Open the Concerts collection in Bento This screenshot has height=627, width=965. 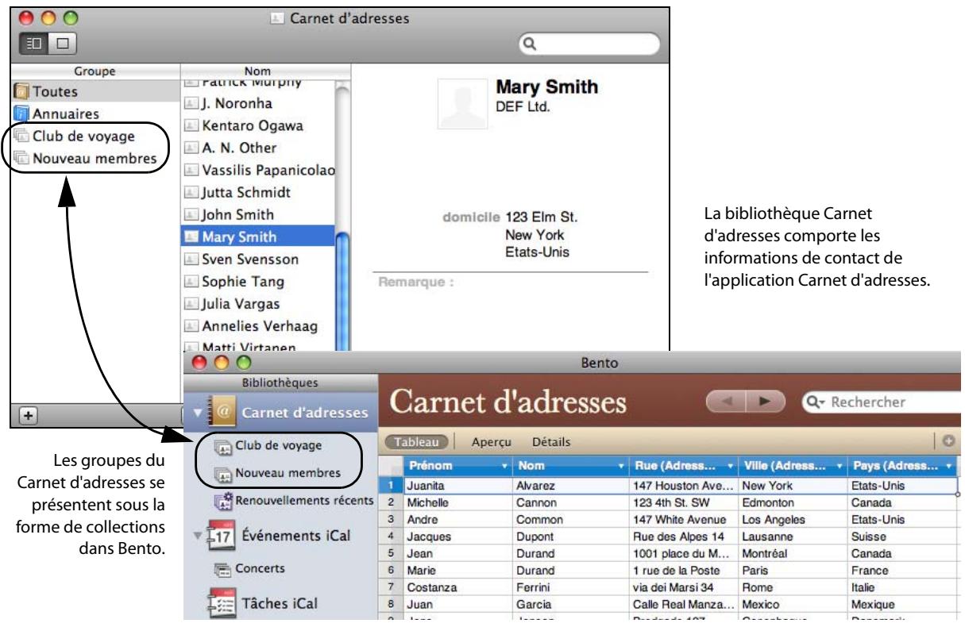coord(250,568)
